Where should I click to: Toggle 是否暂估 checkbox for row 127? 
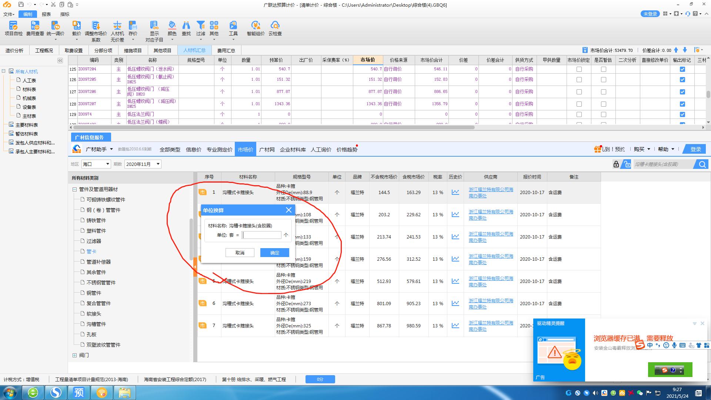[x=604, y=92]
